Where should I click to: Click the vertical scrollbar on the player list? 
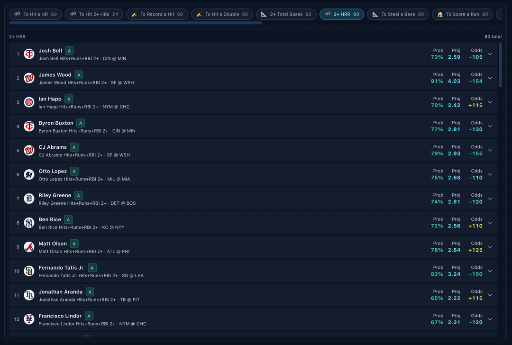pyautogui.click(x=500, y=65)
